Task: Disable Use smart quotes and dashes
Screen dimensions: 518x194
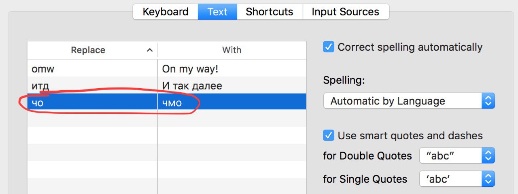Action: 329,135
